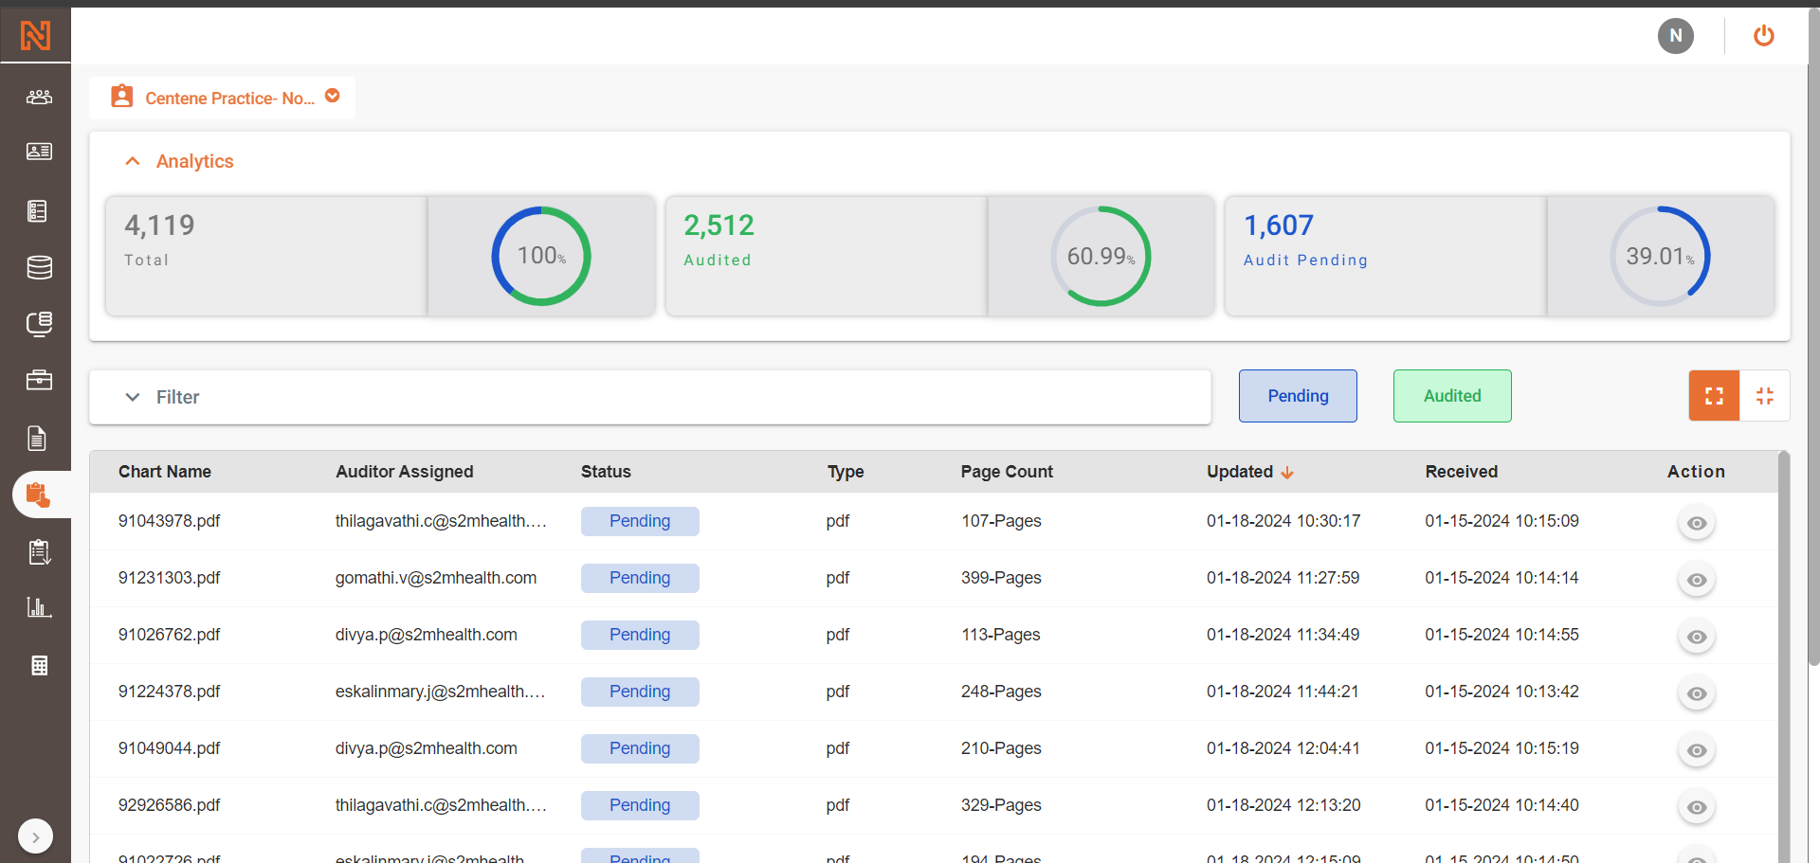Open the bar chart reports sidebar icon
The height and width of the screenshot is (863, 1820).
tap(39, 607)
